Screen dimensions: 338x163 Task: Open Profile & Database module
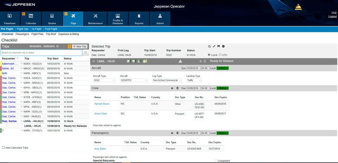[x=118, y=19]
